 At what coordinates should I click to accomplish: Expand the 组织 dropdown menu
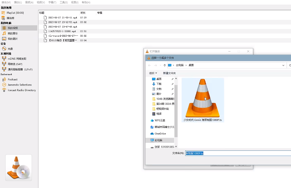tap(153, 73)
